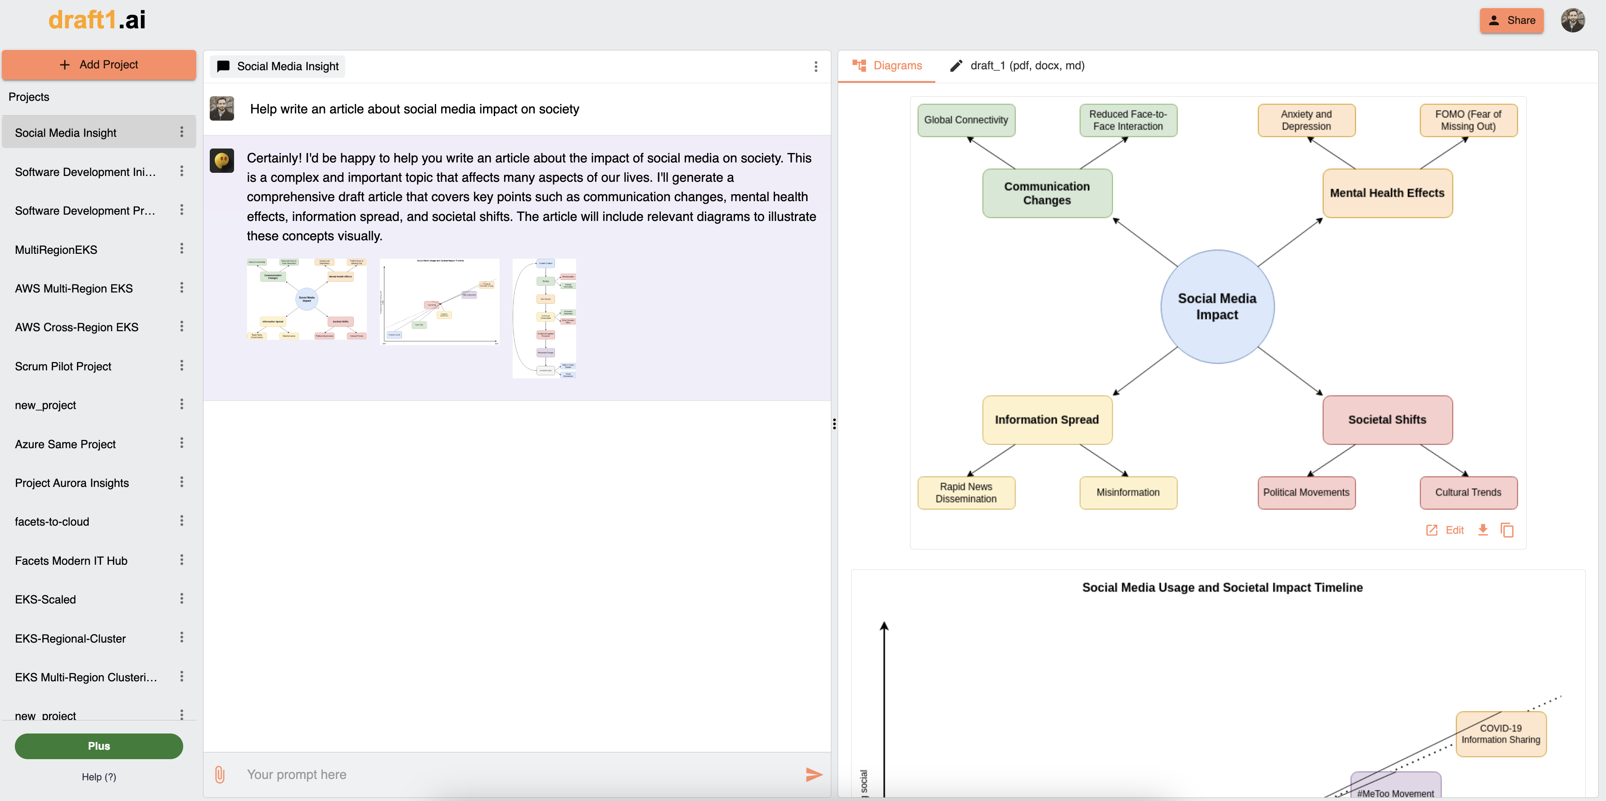1606x801 pixels.
Task: Switch to the Diagrams tab
Action: 887,65
